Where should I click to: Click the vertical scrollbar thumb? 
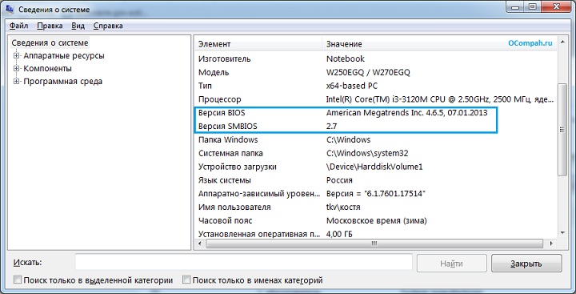point(562,129)
